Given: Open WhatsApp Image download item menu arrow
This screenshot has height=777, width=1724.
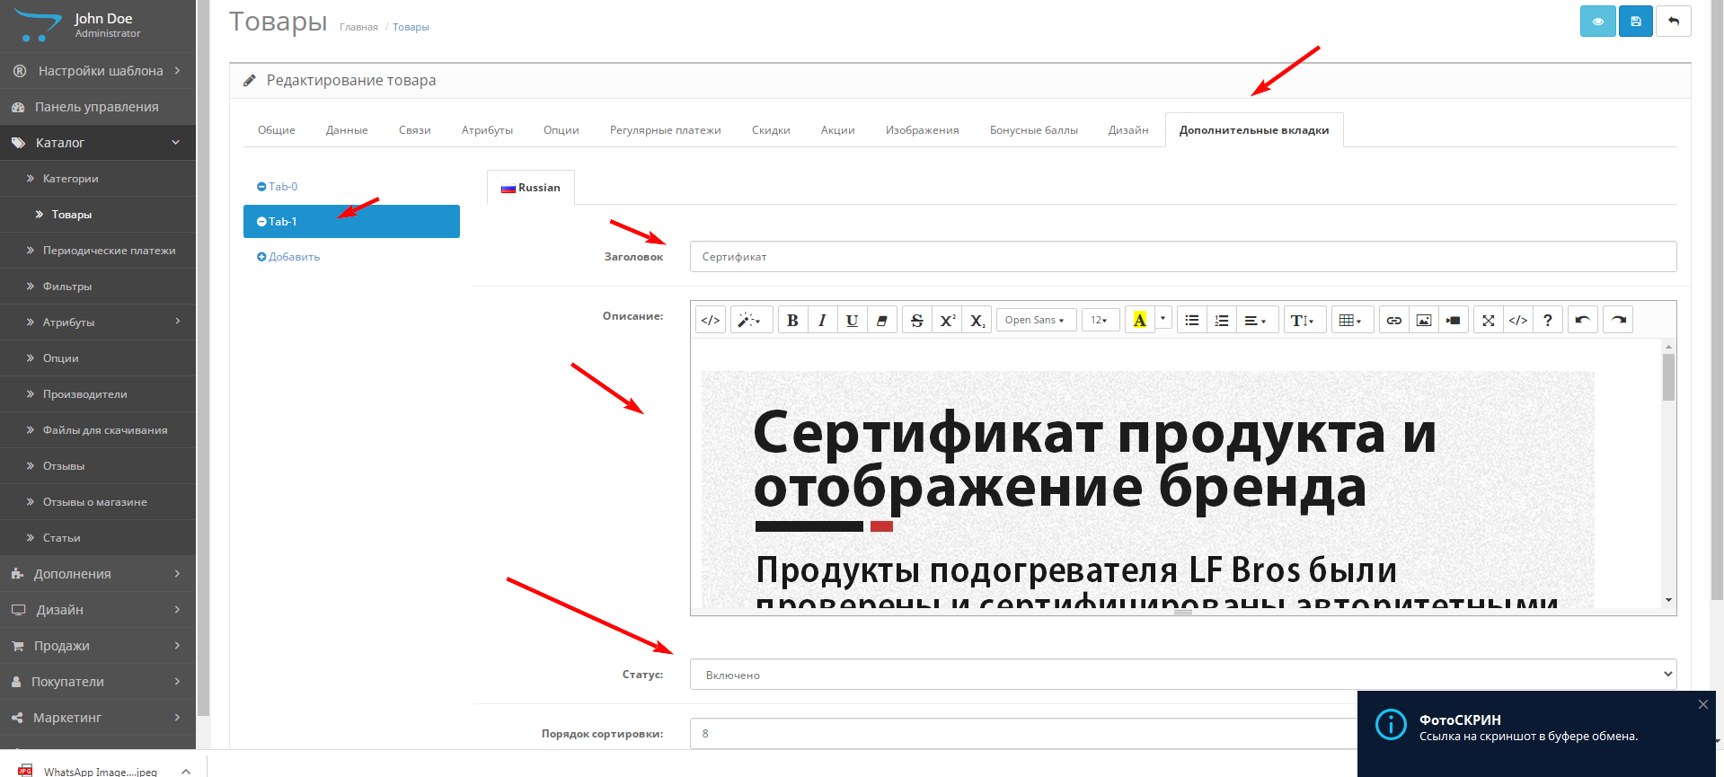Looking at the screenshot, I should click(x=186, y=771).
